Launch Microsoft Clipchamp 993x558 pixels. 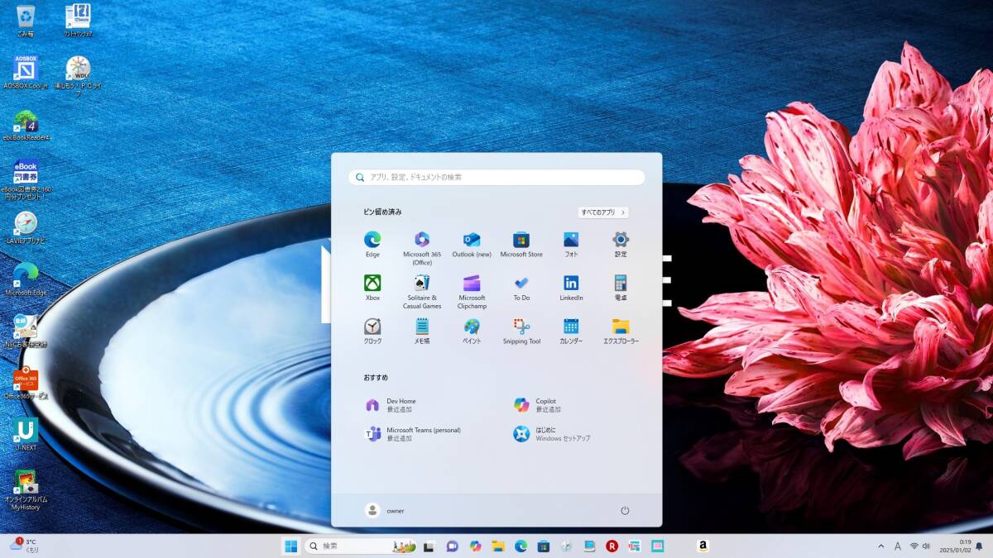(x=472, y=291)
